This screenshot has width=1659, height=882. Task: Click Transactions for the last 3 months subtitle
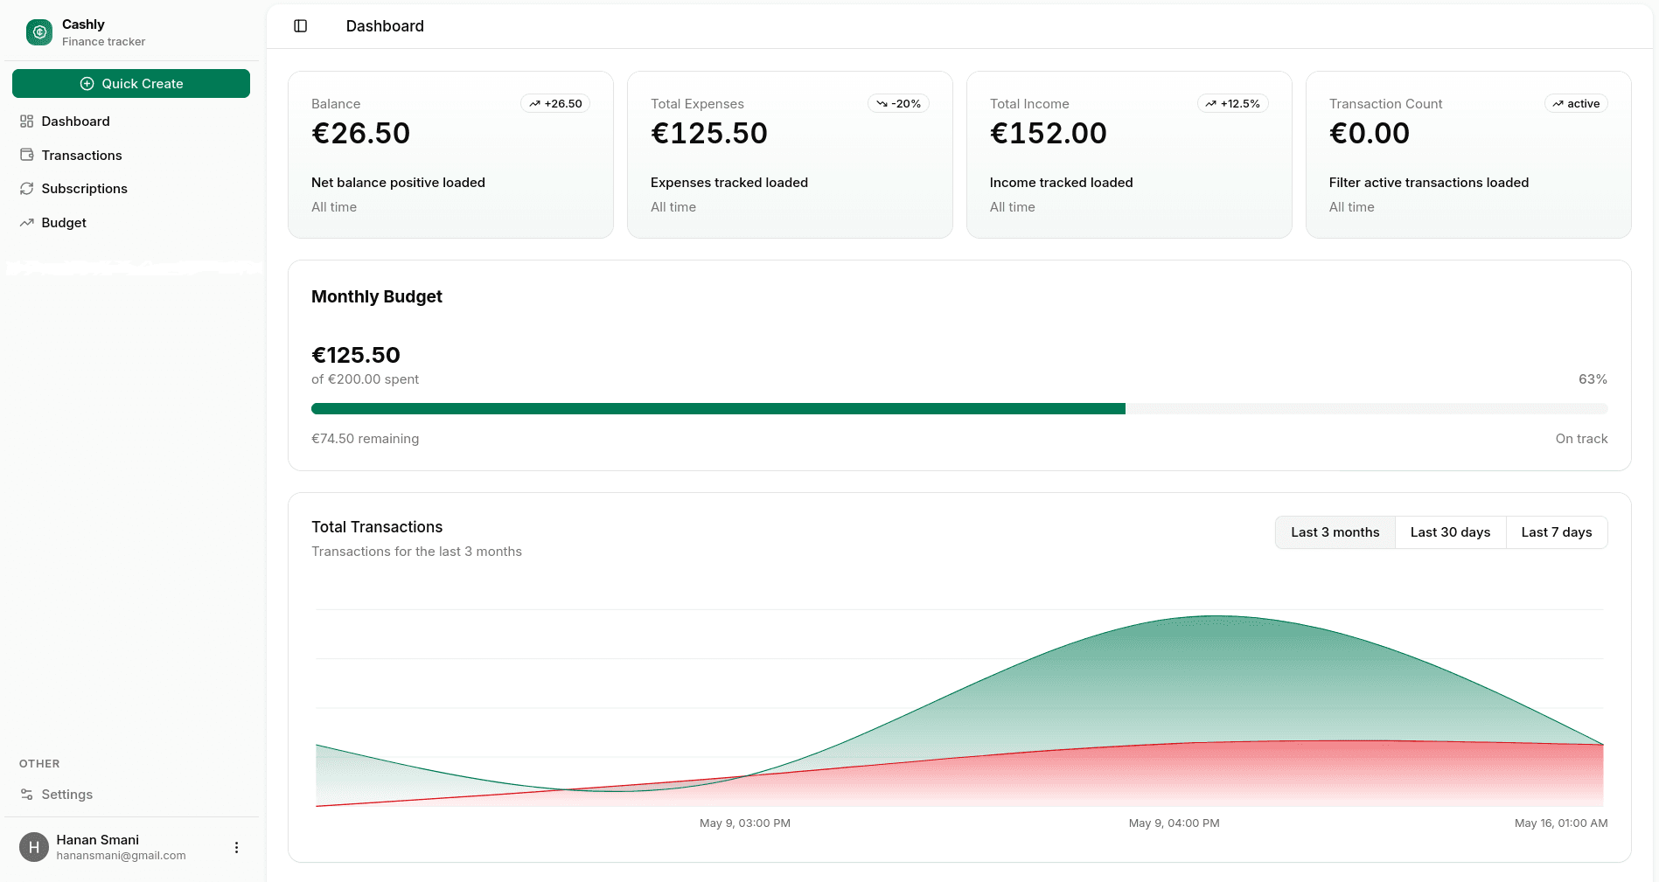tap(416, 552)
